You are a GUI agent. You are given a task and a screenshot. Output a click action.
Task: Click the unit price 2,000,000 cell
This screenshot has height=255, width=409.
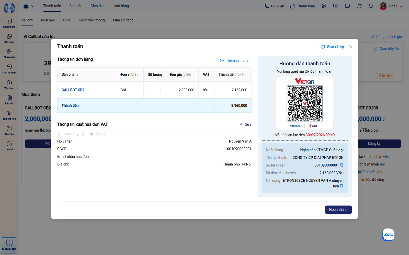[x=182, y=90]
